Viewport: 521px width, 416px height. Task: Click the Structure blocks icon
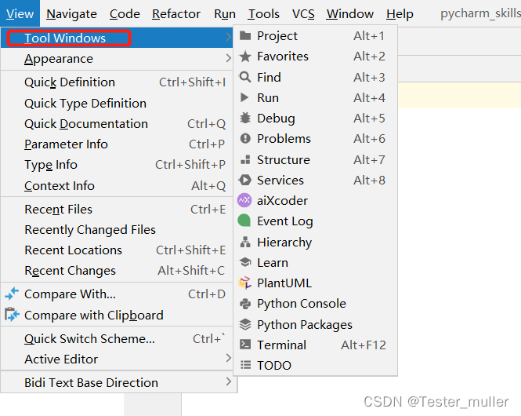(245, 160)
